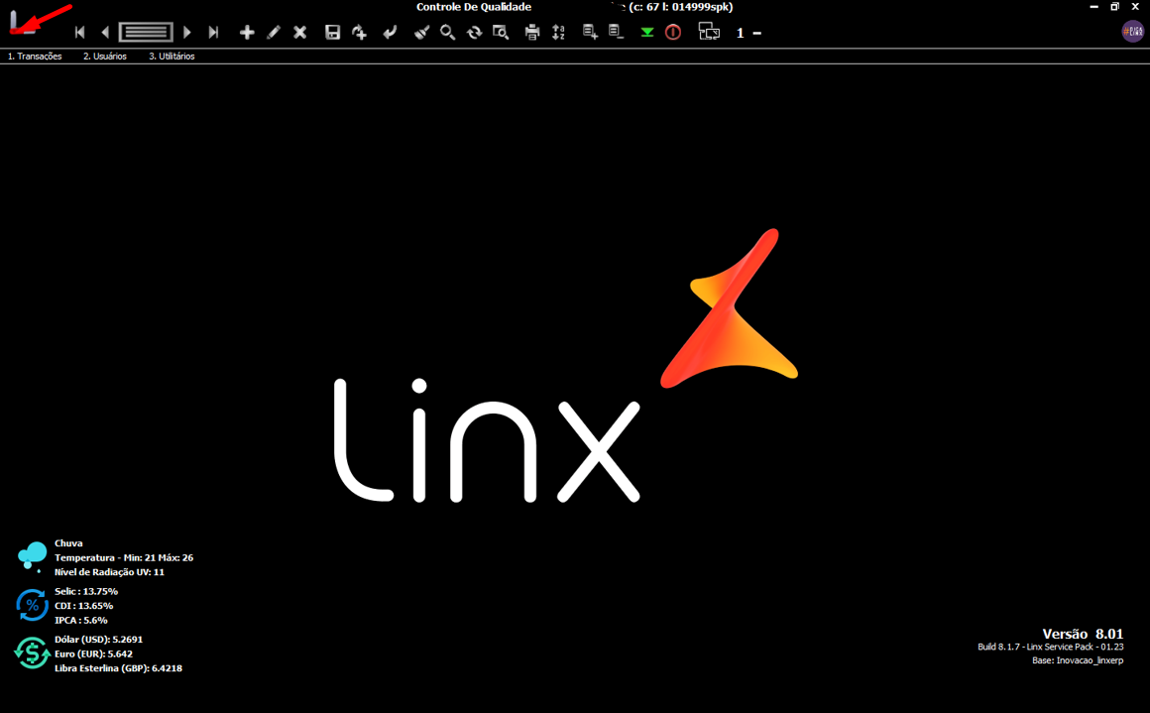Click the curved undo arrow icon
This screenshot has height=713, width=1150.
[x=390, y=33]
